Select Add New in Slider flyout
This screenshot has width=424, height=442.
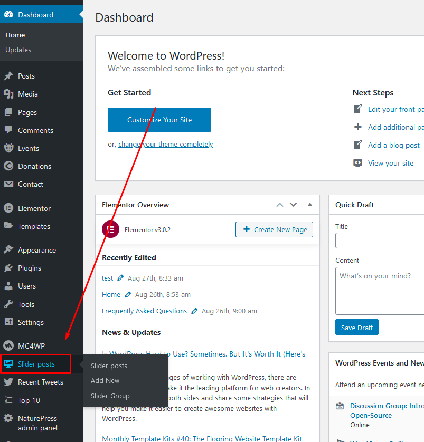[105, 380]
